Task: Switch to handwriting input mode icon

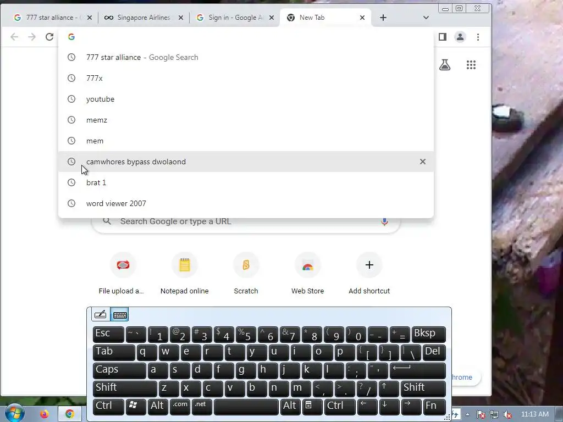Action: [100, 315]
